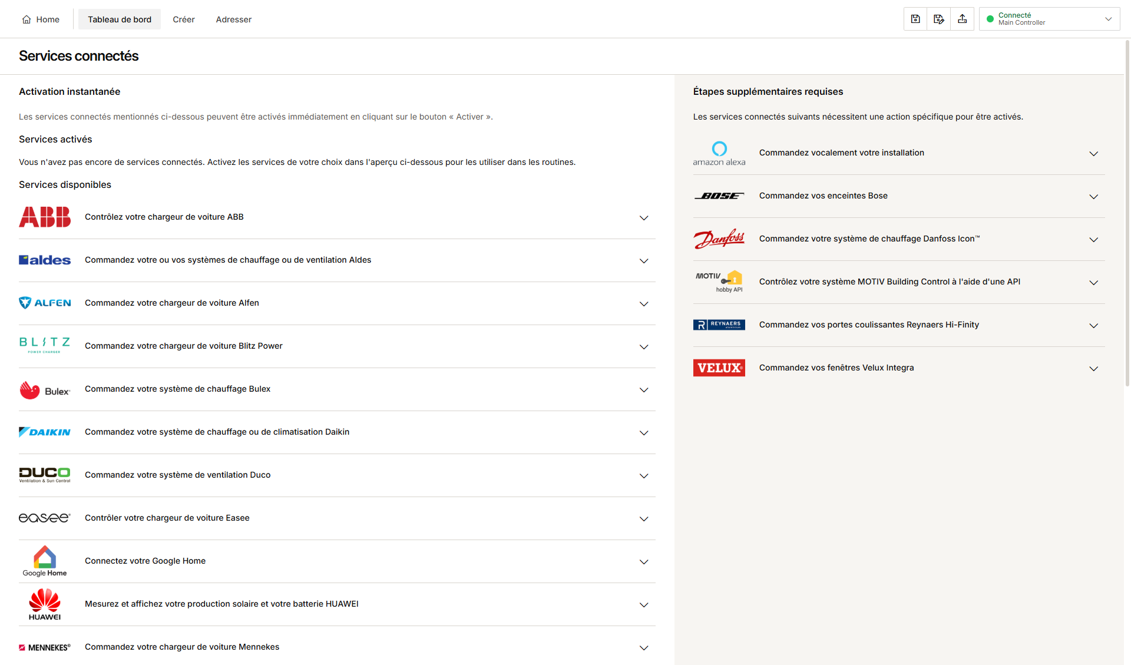Image resolution: width=1131 pixels, height=665 pixels.
Task: Click the Bulex logo
Action: point(45,390)
